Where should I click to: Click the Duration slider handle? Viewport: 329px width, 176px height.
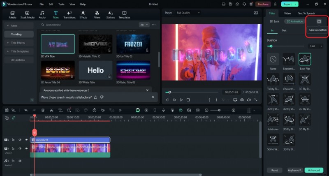271,46
